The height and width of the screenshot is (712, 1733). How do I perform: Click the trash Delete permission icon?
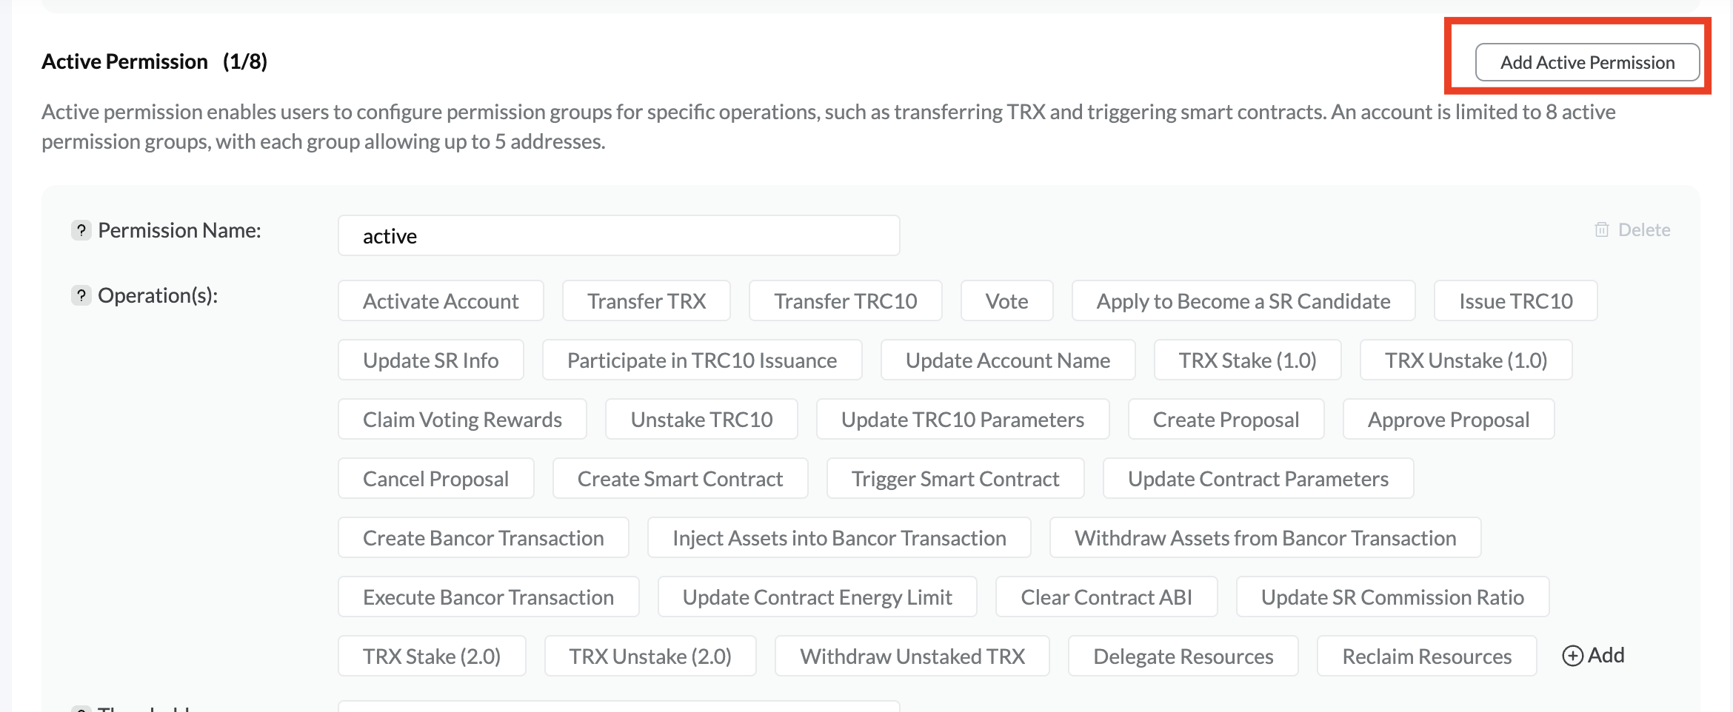tap(1601, 229)
